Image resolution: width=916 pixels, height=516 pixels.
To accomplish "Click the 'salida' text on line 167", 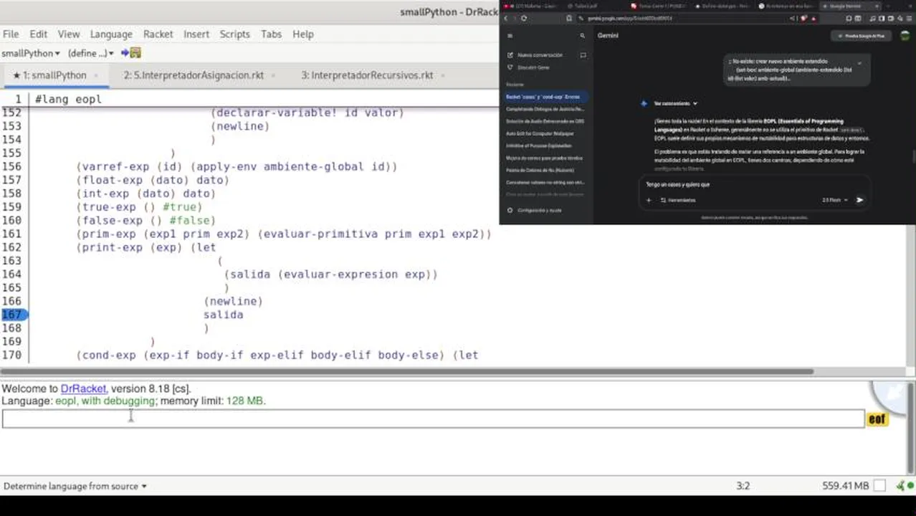I will (x=223, y=315).
